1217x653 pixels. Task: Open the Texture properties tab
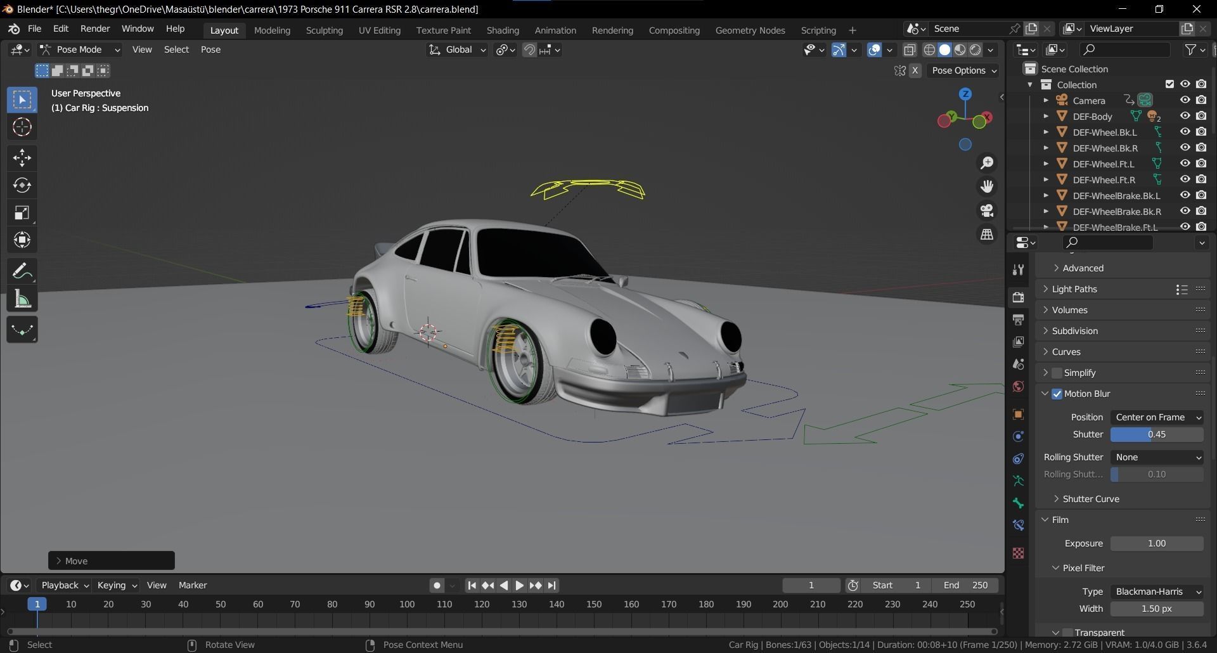1019,553
